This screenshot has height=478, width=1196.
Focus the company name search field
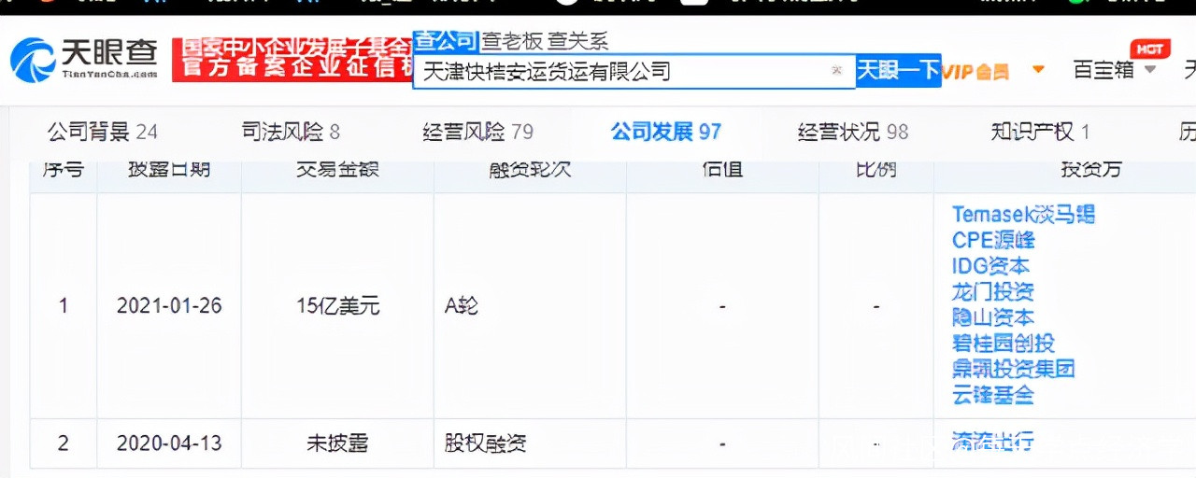click(x=634, y=71)
